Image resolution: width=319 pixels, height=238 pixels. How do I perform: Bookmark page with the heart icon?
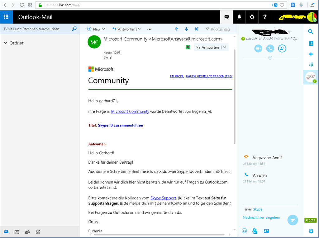tap(282, 5)
